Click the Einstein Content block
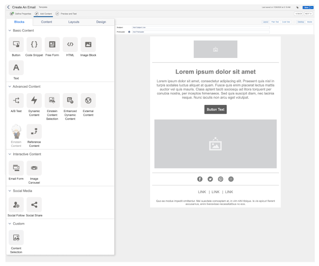The height and width of the screenshot is (266, 319). tap(16, 131)
